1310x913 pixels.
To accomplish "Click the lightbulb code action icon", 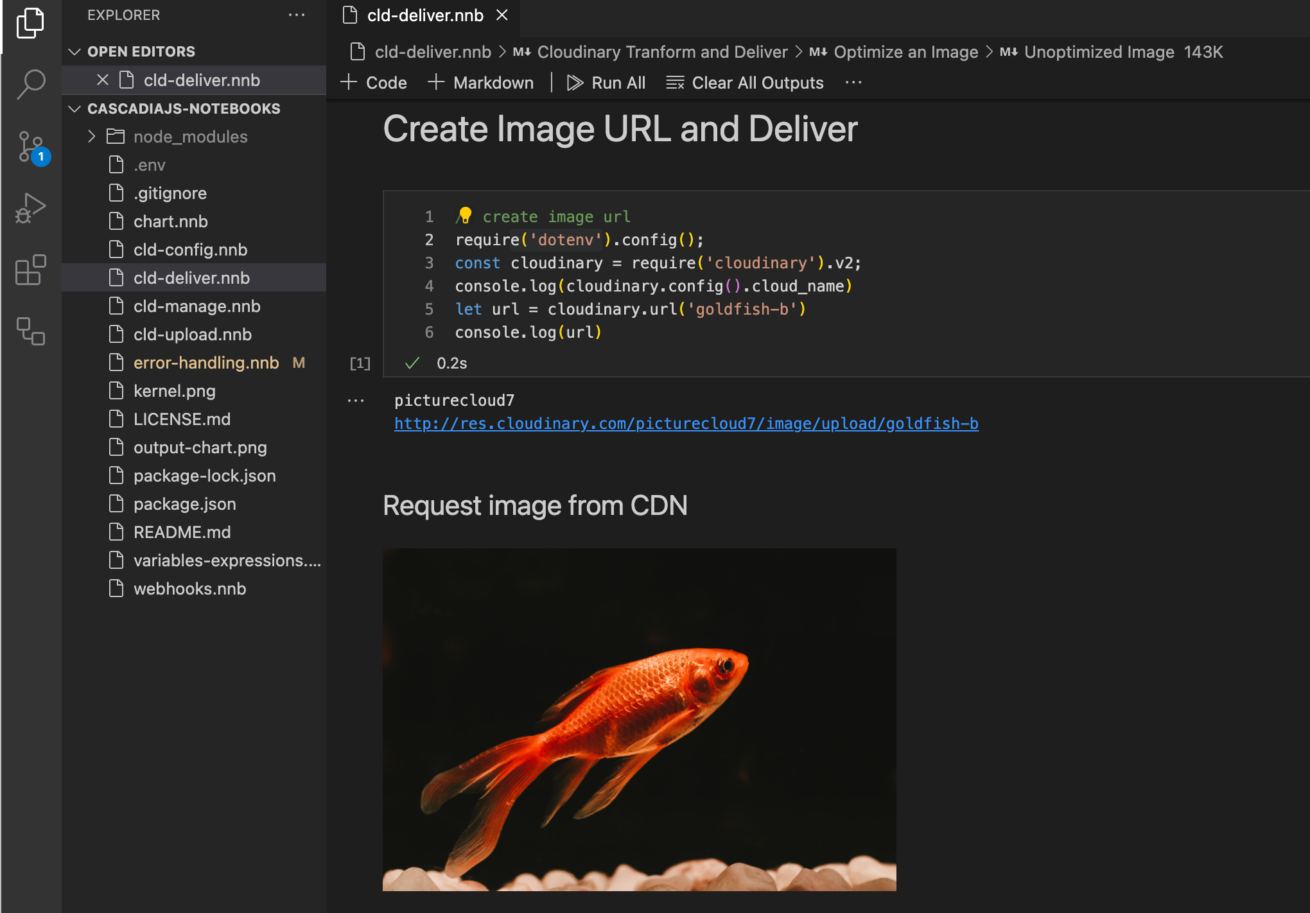I will click(465, 215).
